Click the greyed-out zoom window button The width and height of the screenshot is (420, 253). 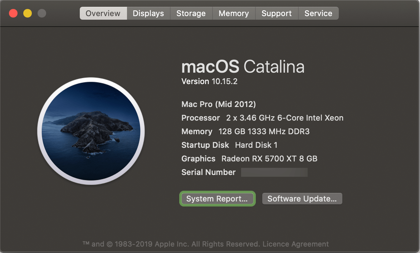(x=42, y=14)
